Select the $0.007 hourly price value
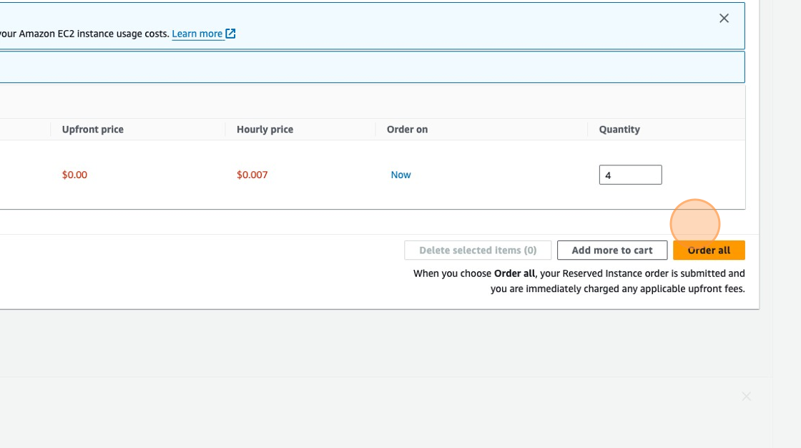 [252, 175]
